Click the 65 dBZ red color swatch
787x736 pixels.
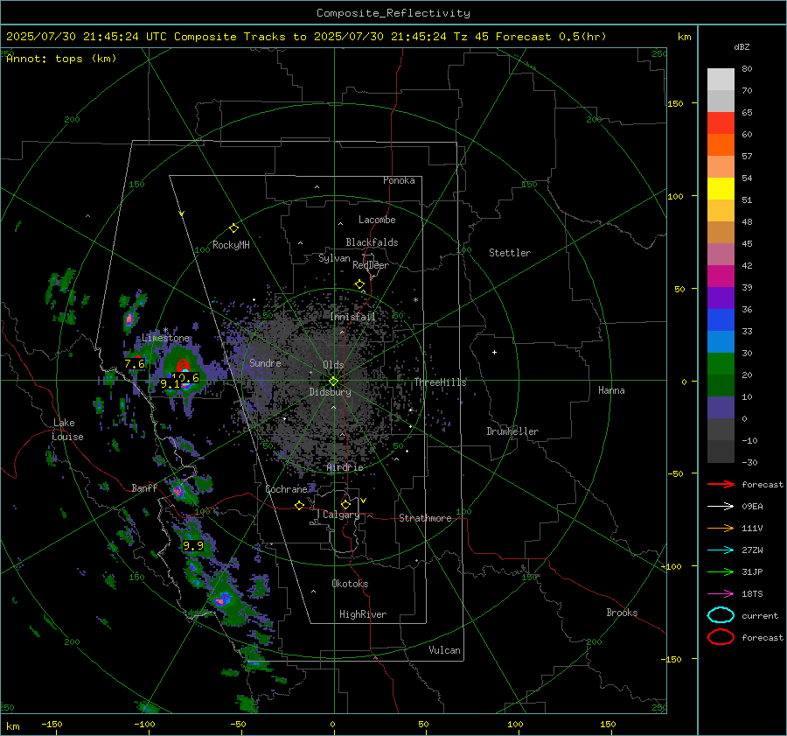(x=721, y=123)
